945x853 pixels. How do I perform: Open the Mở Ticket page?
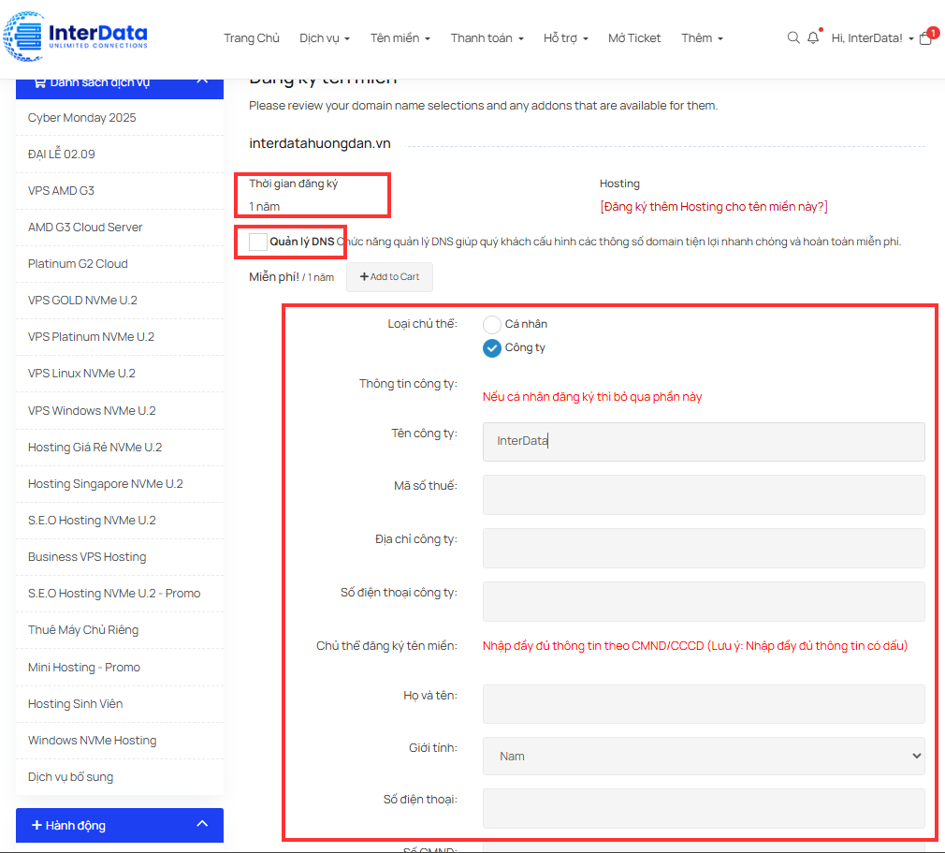[634, 38]
